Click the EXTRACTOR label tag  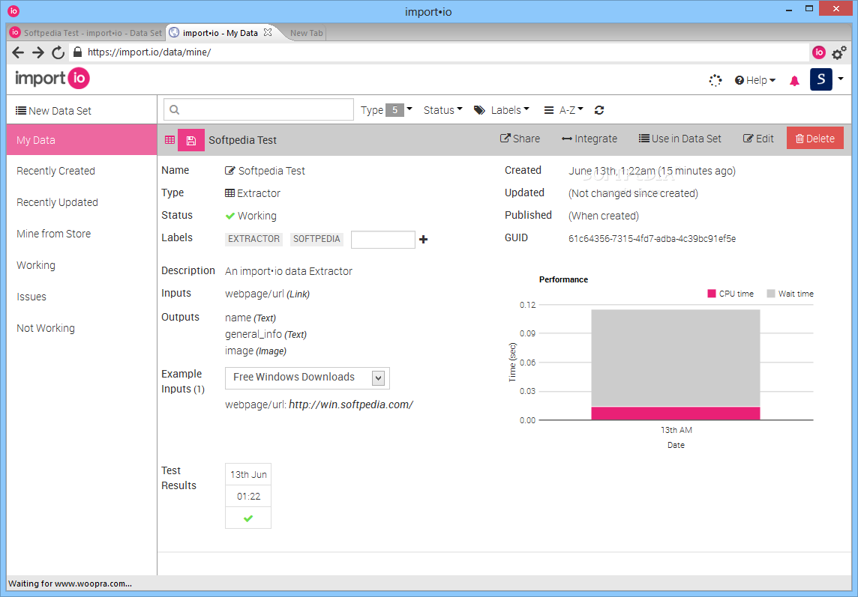(x=254, y=239)
